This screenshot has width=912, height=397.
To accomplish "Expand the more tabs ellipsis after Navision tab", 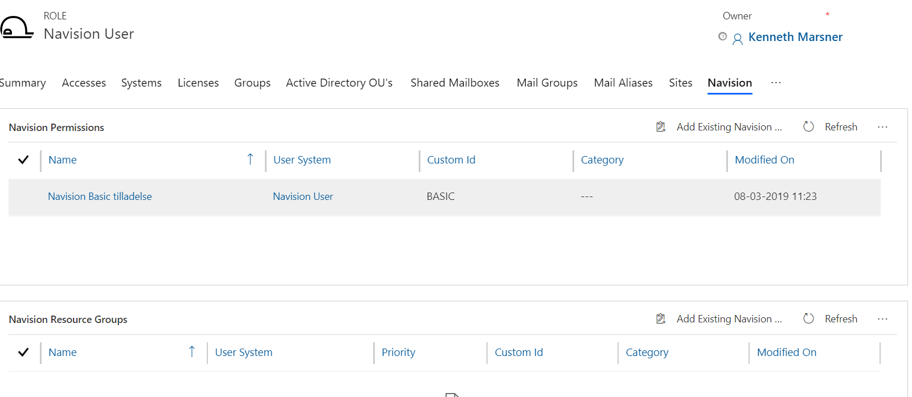I will [776, 83].
